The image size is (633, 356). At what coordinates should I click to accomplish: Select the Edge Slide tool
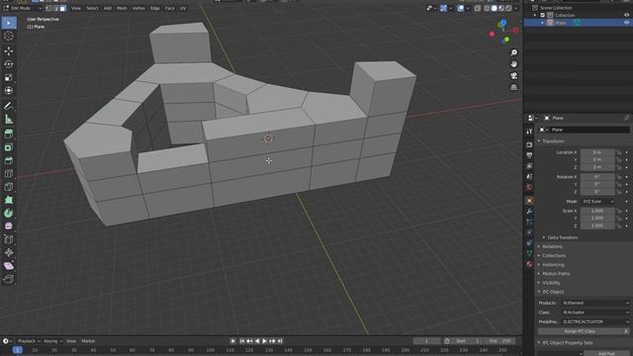(9, 239)
